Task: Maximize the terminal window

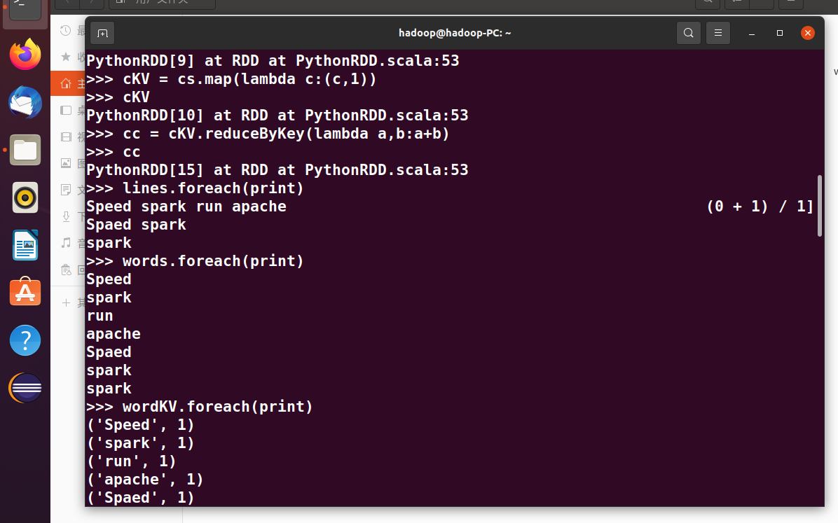Action: pyautogui.click(x=780, y=33)
